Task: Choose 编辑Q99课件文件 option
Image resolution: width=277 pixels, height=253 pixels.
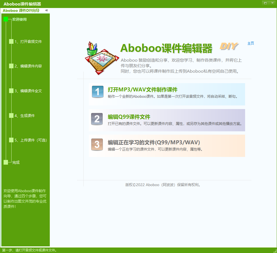Action: coord(129,117)
